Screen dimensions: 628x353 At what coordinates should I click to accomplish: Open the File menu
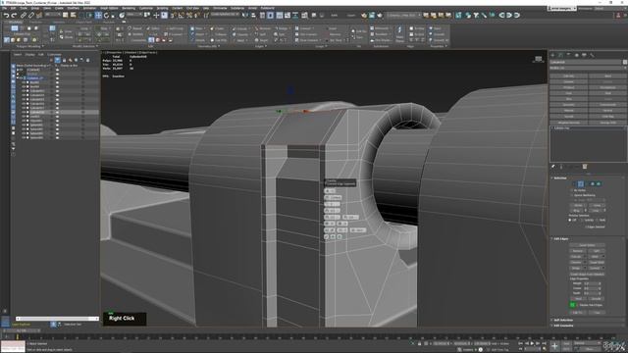tap(5, 8)
